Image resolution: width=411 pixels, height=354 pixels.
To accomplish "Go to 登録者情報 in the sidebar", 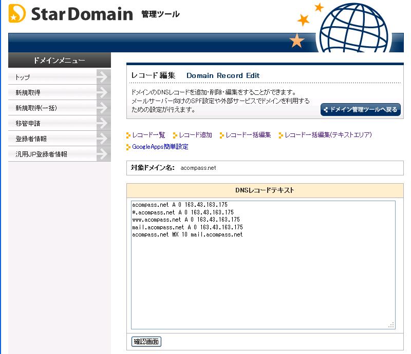I will click(31, 139).
